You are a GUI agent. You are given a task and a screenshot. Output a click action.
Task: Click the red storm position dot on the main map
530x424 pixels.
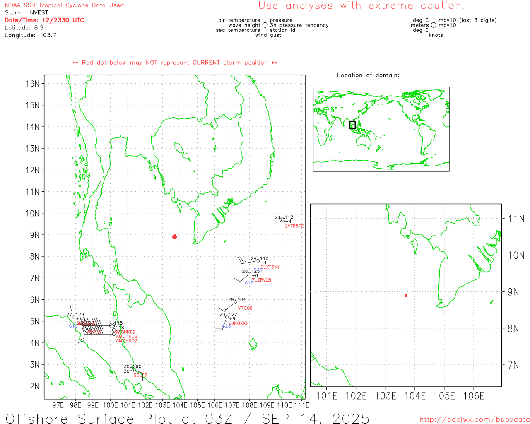pos(175,237)
